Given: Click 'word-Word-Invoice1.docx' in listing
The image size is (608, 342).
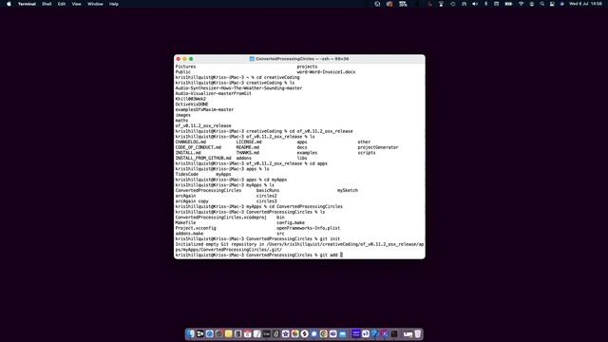Looking at the screenshot, I should point(326,72).
